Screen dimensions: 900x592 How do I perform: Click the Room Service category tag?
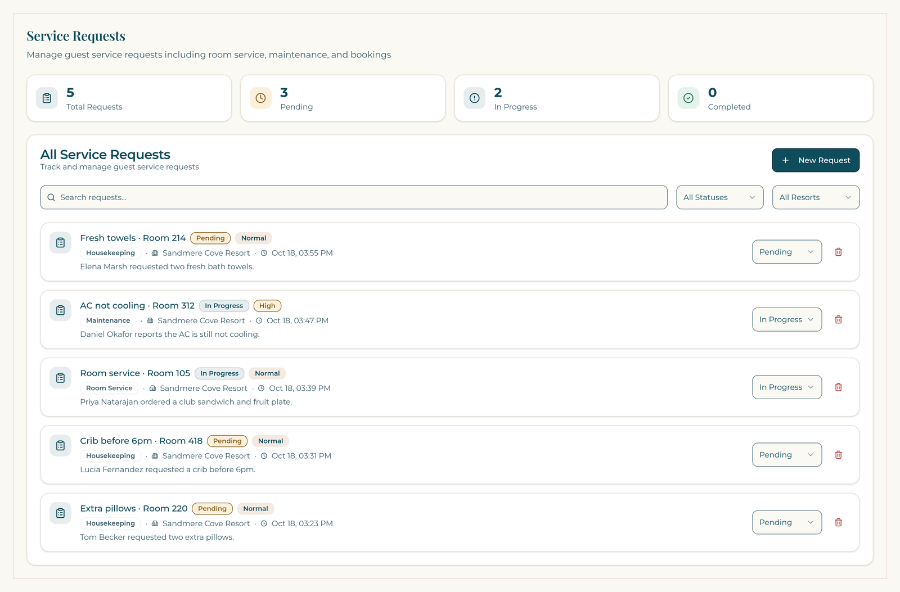click(x=109, y=388)
